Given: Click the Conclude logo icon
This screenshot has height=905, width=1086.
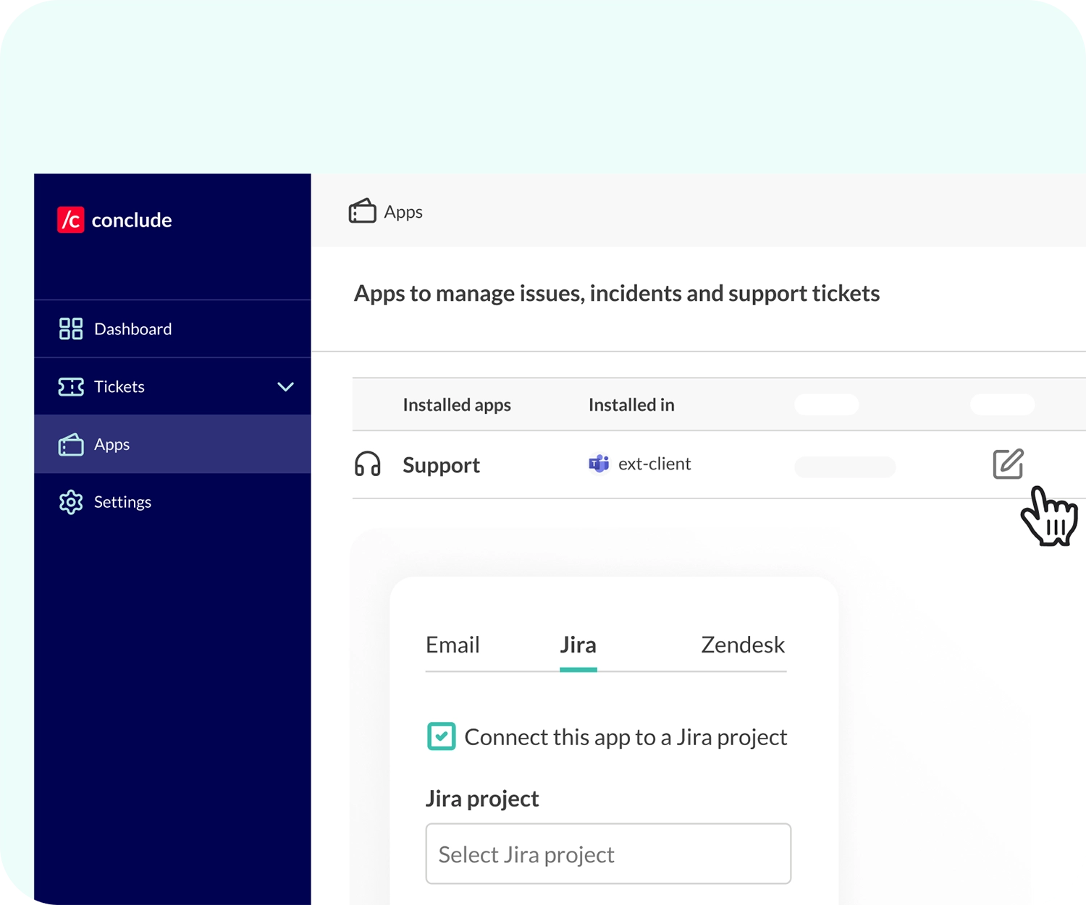Looking at the screenshot, I should 70,220.
